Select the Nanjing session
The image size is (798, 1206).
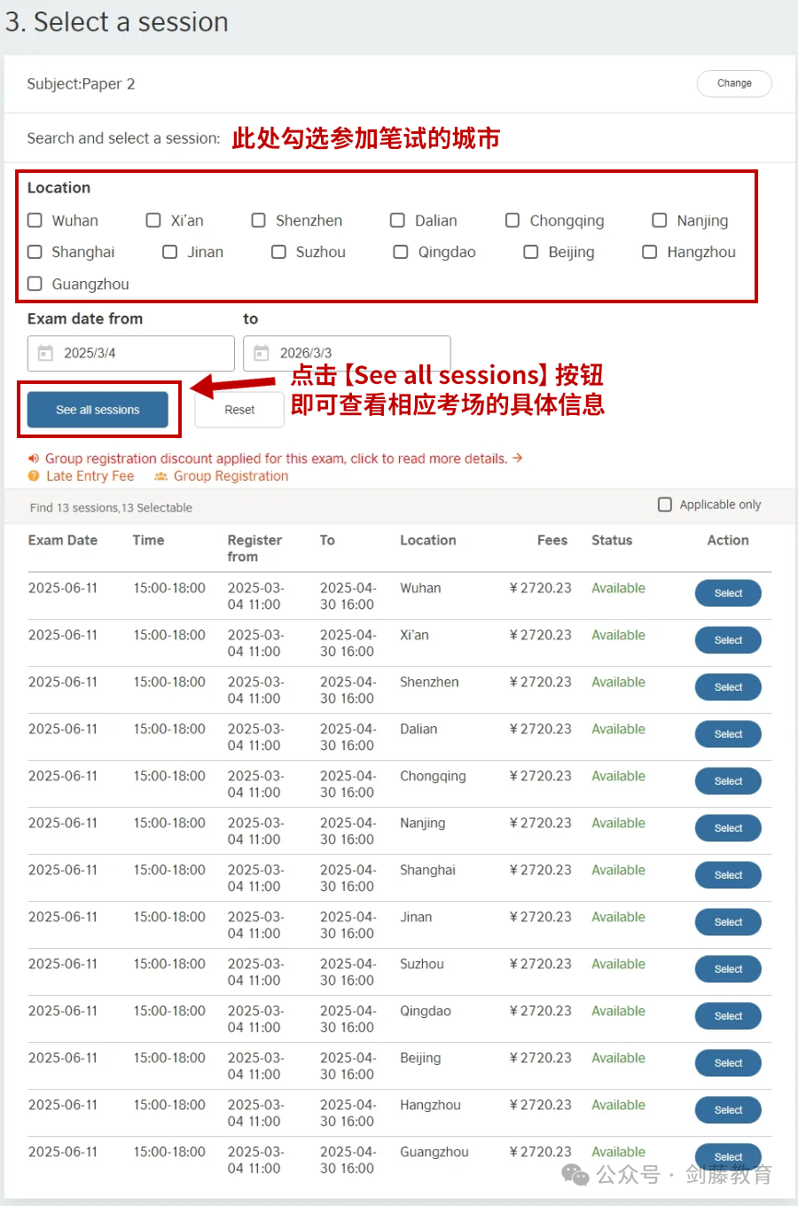coord(728,828)
